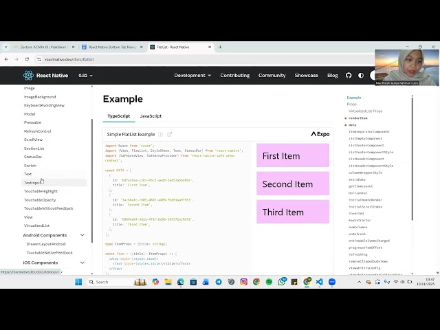The image size is (440, 330).
Task: Open Copilot from the taskbar
Action: 155,282
